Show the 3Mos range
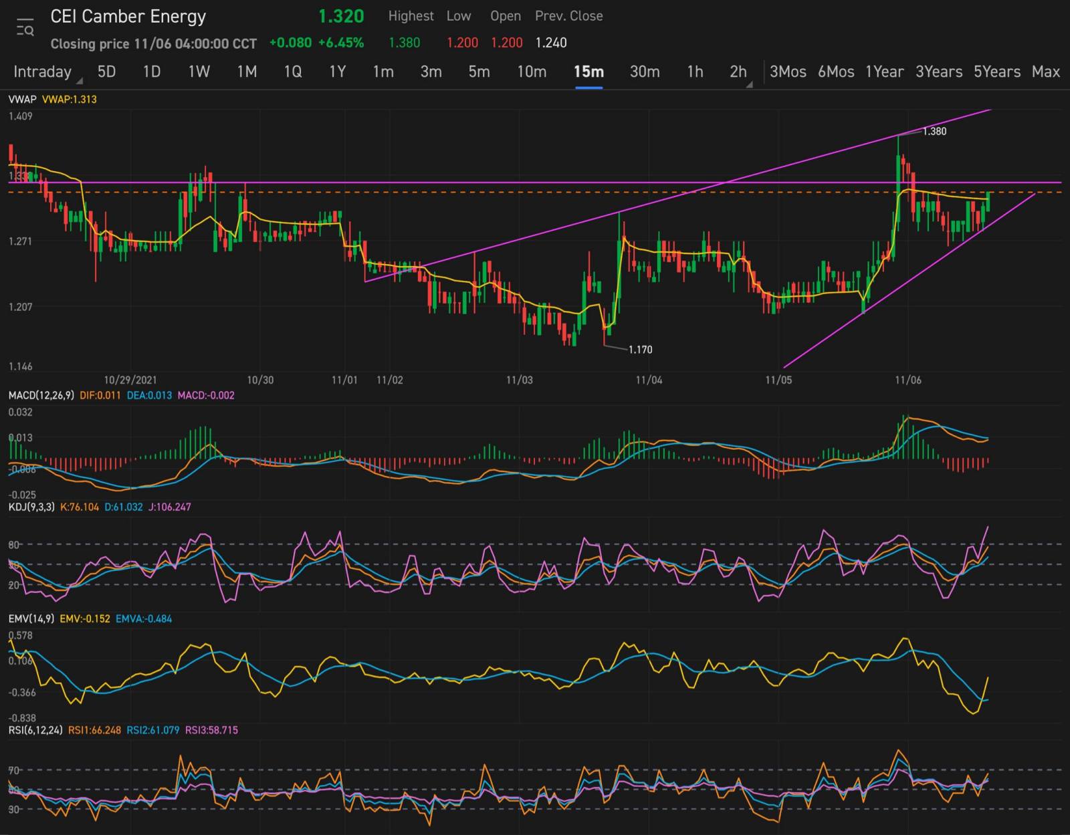1070x835 pixels. (x=788, y=72)
